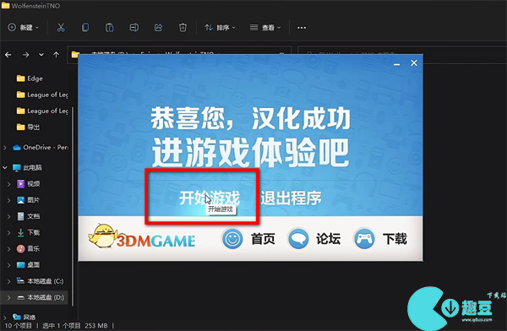
Task: Click the 下载 gamepad icon
Action: click(x=364, y=239)
